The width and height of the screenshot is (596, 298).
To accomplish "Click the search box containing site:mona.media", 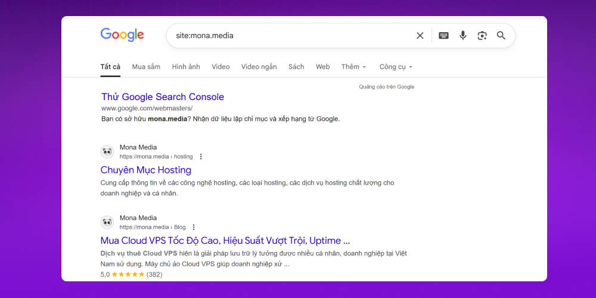I will pos(286,36).
